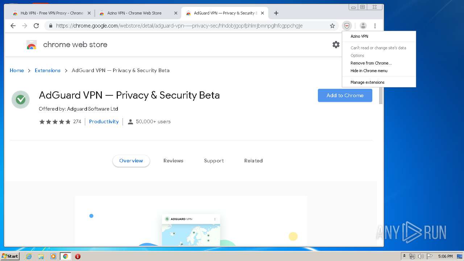Show hidden system tray icons
Image resolution: width=464 pixels, height=261 pixels.
(404, 256)
